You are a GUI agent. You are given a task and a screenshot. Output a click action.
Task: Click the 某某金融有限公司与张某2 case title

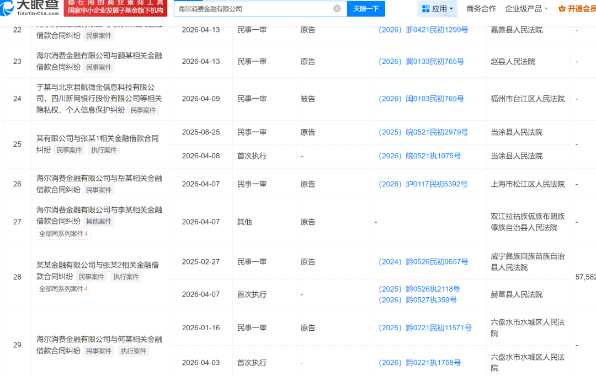(x=97, y=270)
